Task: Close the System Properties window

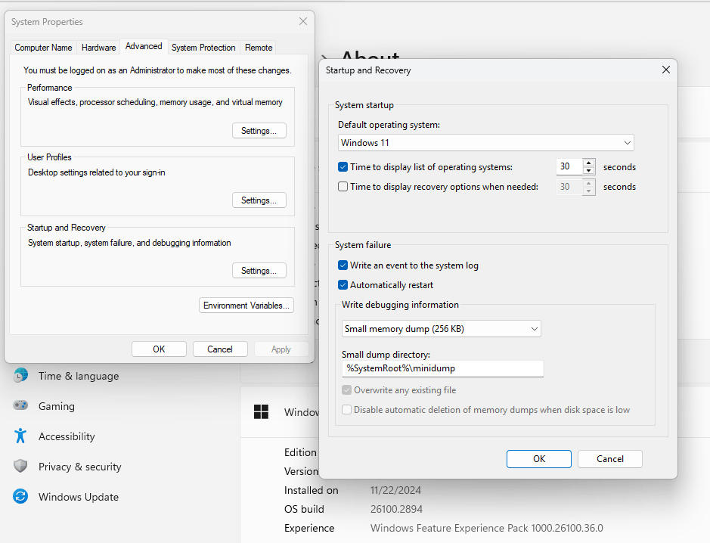Action: coord(303,21)
